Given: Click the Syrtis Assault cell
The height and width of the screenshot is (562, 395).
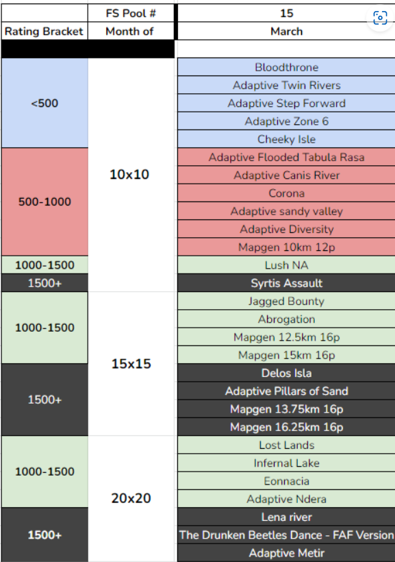Looking at the screenshot, I should point(286,283).
